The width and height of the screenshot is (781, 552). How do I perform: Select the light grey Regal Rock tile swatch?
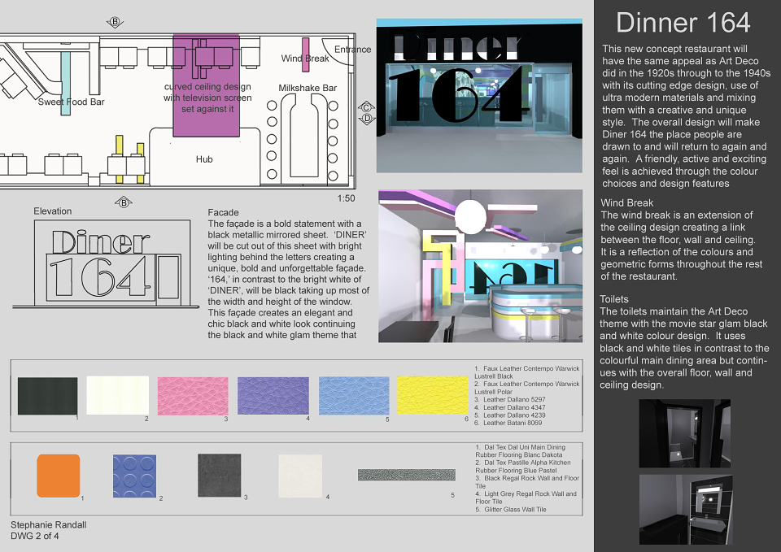tap(300, 476)
